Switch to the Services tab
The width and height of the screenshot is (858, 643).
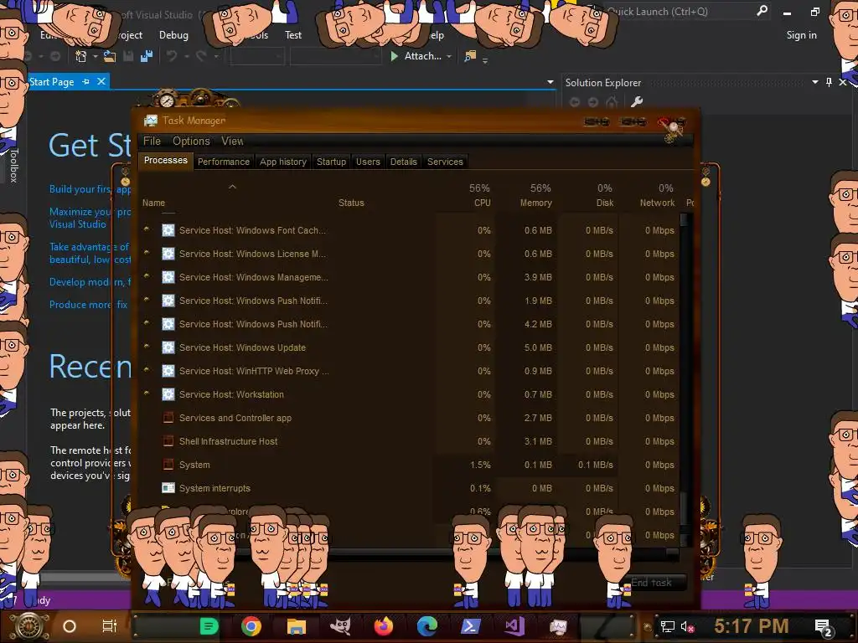(445, 162)
